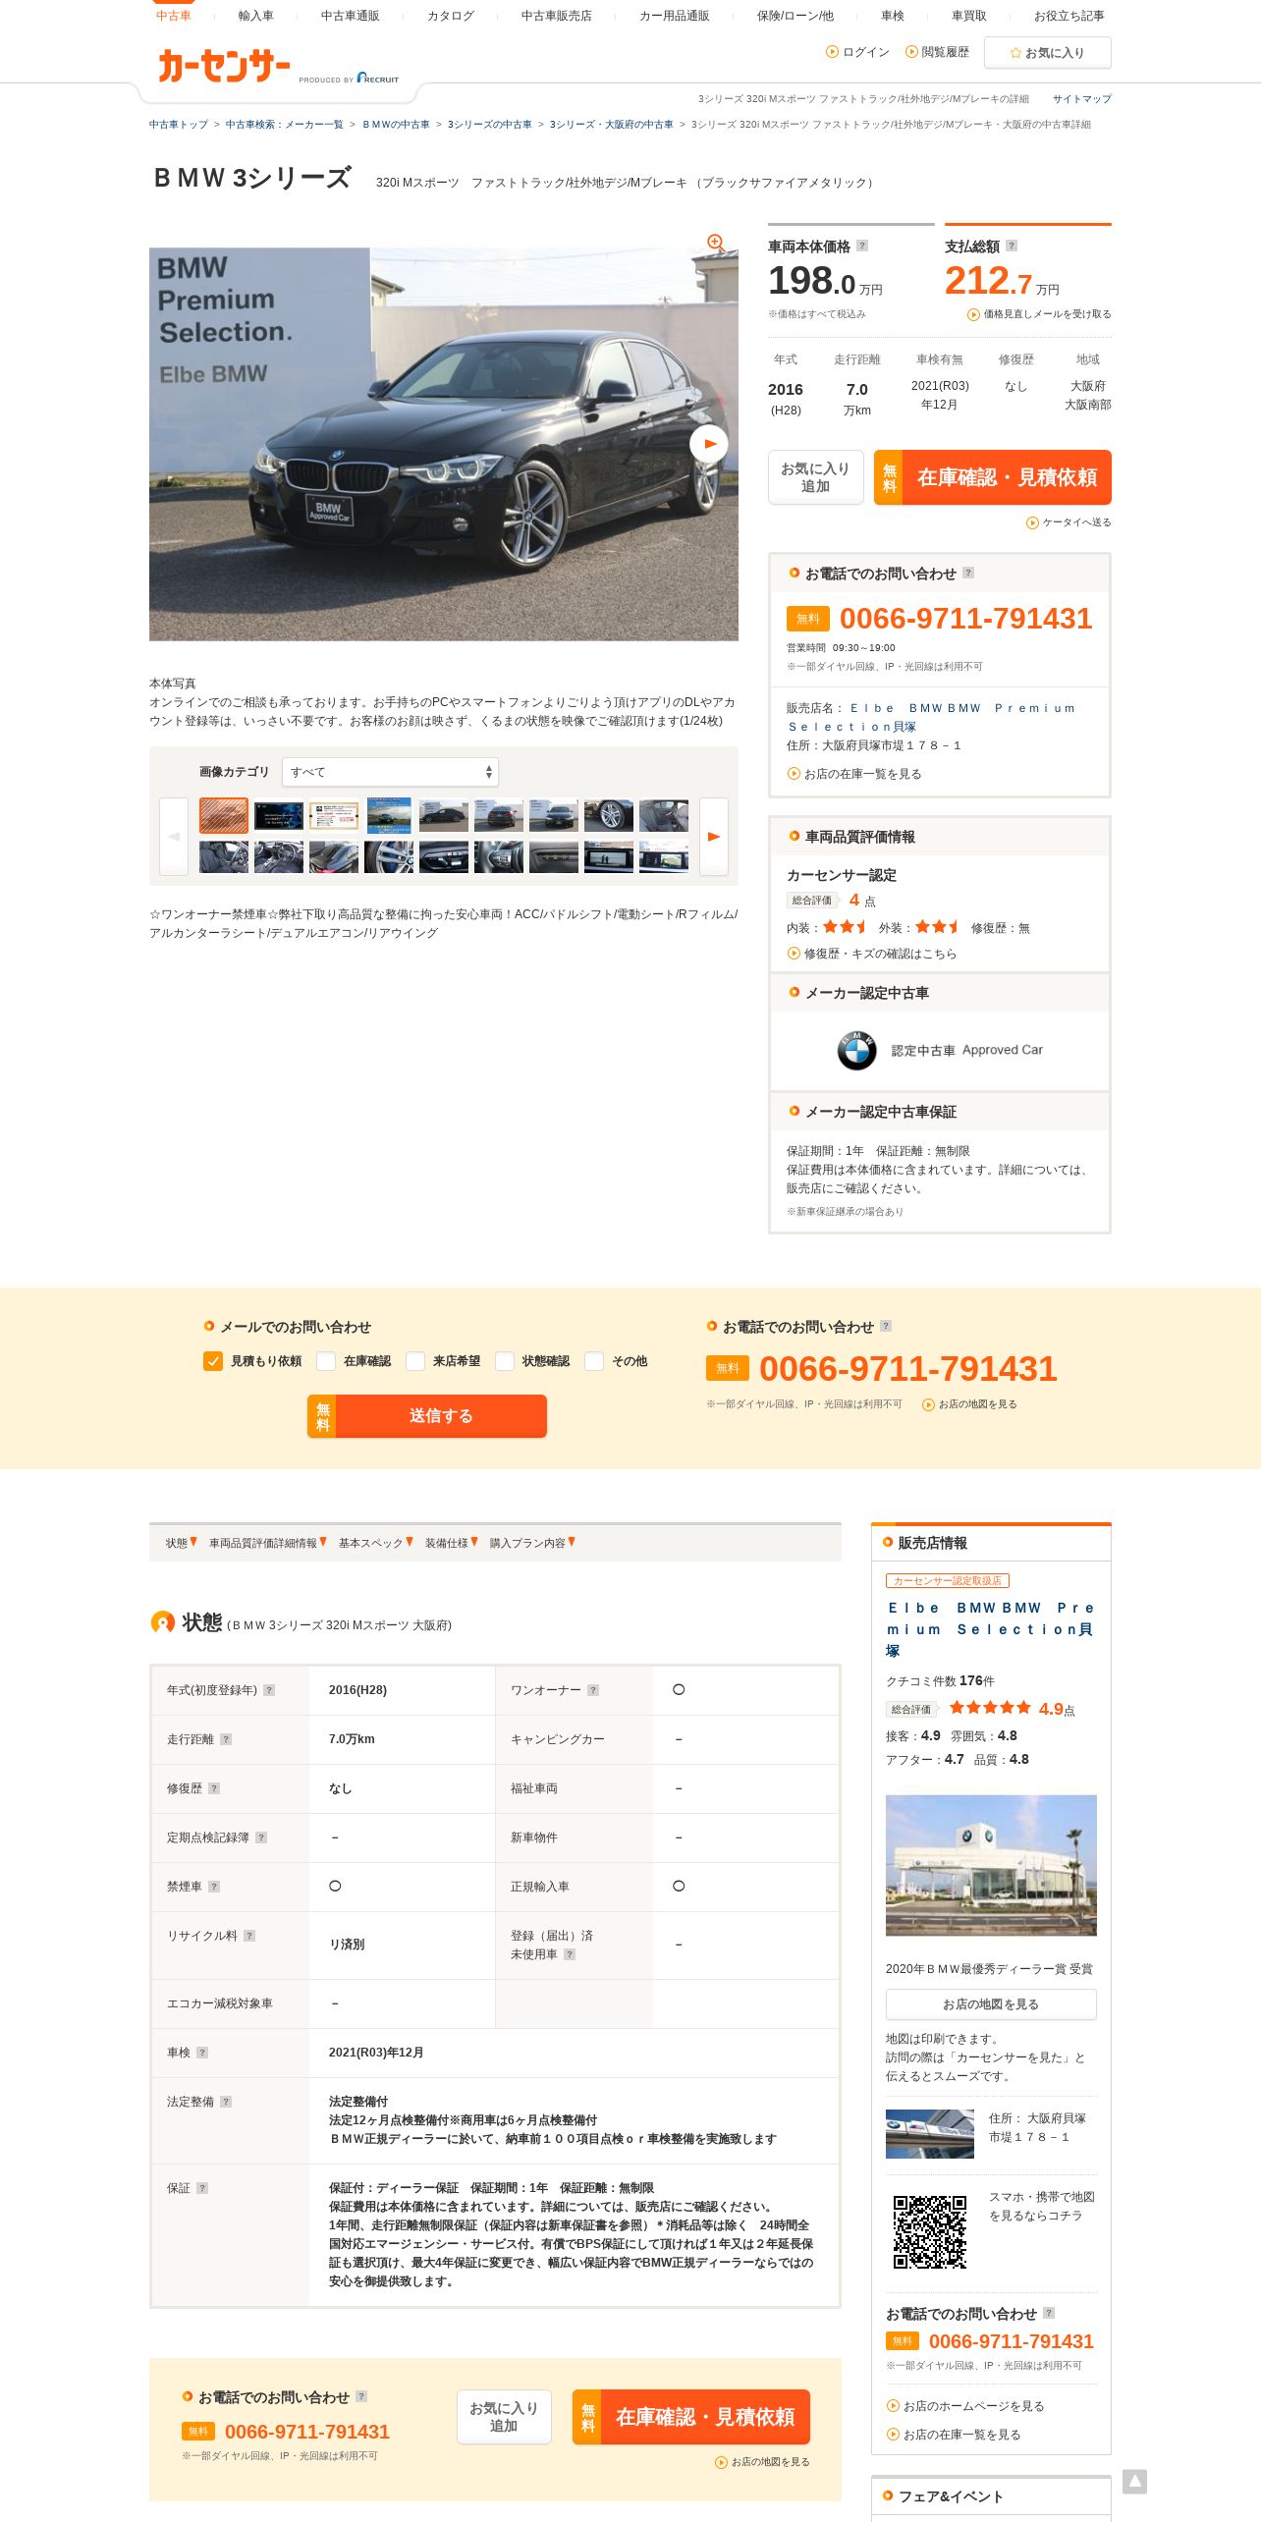This screenshot has height=2522, width=1261.
Task: Toggle the 来店希望 checkbox
Action: click(x=415, y=1361)
